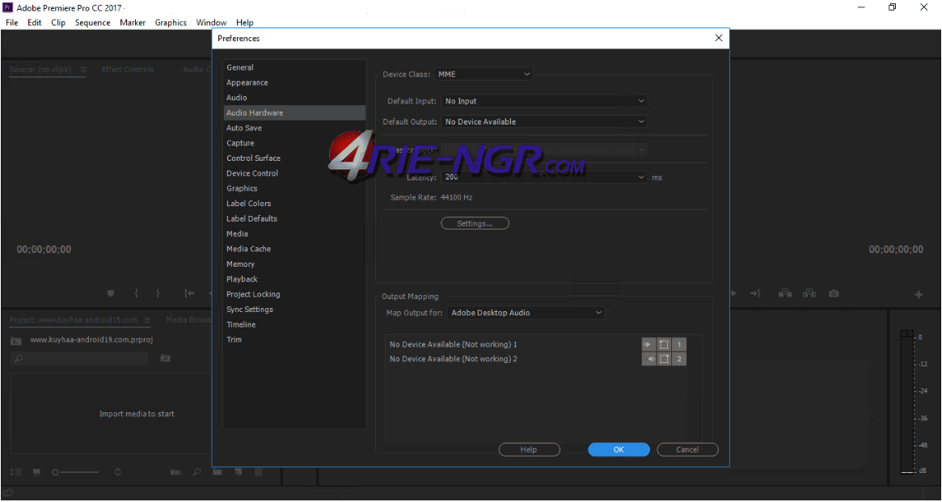Open the Source panel hamburger menu
The image size is (942, 502).
[83, 70]
